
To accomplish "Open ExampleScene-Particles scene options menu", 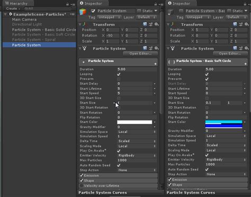I will [x=72, y=14].
